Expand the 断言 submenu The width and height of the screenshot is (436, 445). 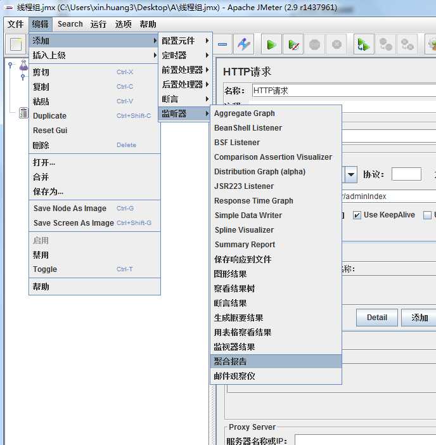pyautogui.click(x=185, y=99)
